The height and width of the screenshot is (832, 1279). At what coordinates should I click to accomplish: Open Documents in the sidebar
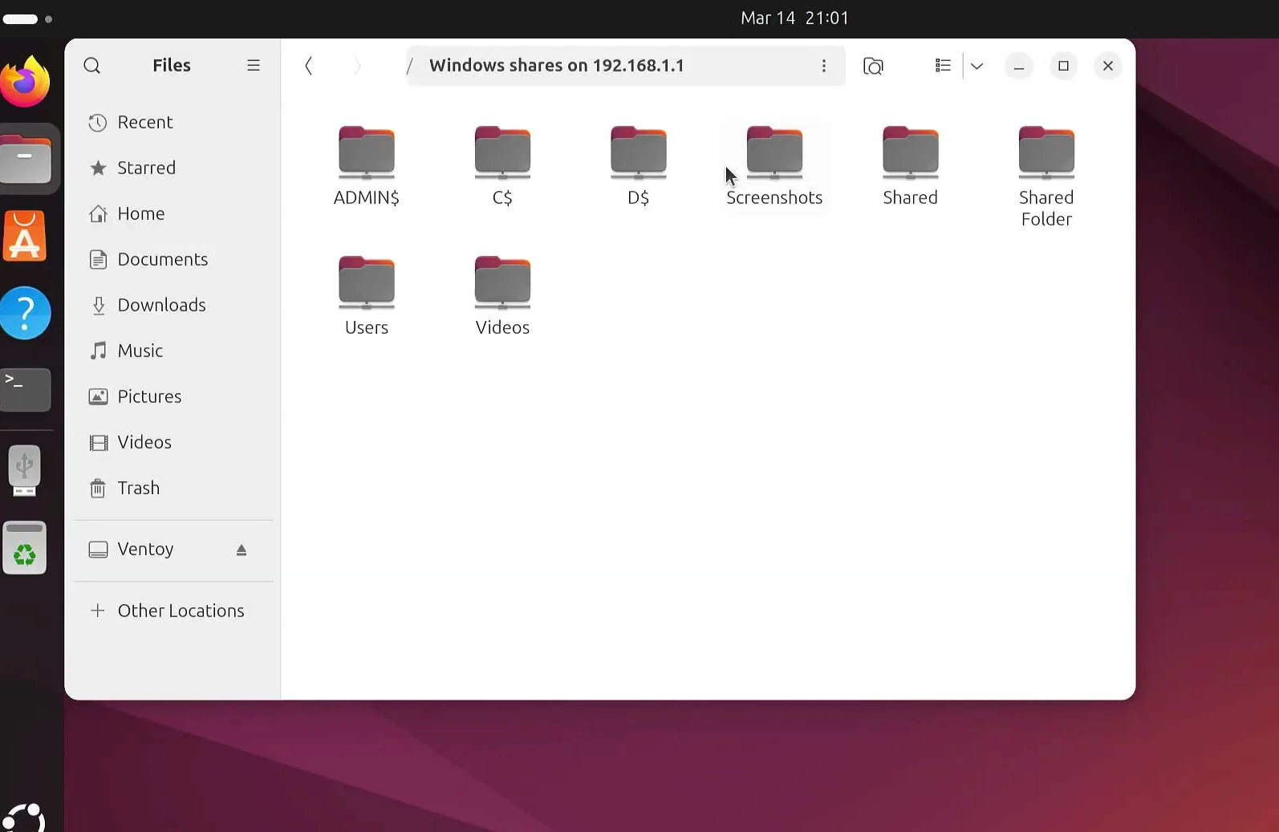coord(173,260)
